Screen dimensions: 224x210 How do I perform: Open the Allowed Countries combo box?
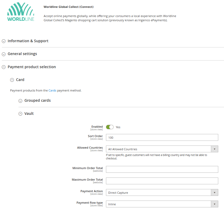[162, 149]
